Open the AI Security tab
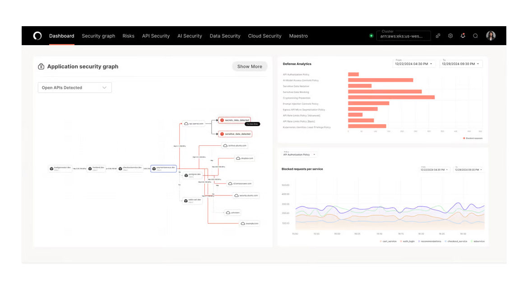The height and width of the screenshot is (297, 528). 190,36
